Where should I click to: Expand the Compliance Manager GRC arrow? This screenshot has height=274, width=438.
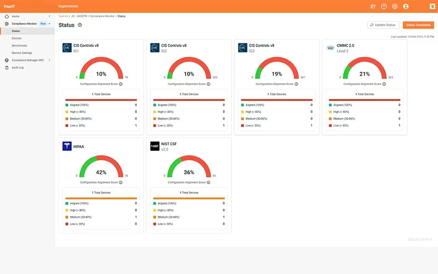pos(49,60)
